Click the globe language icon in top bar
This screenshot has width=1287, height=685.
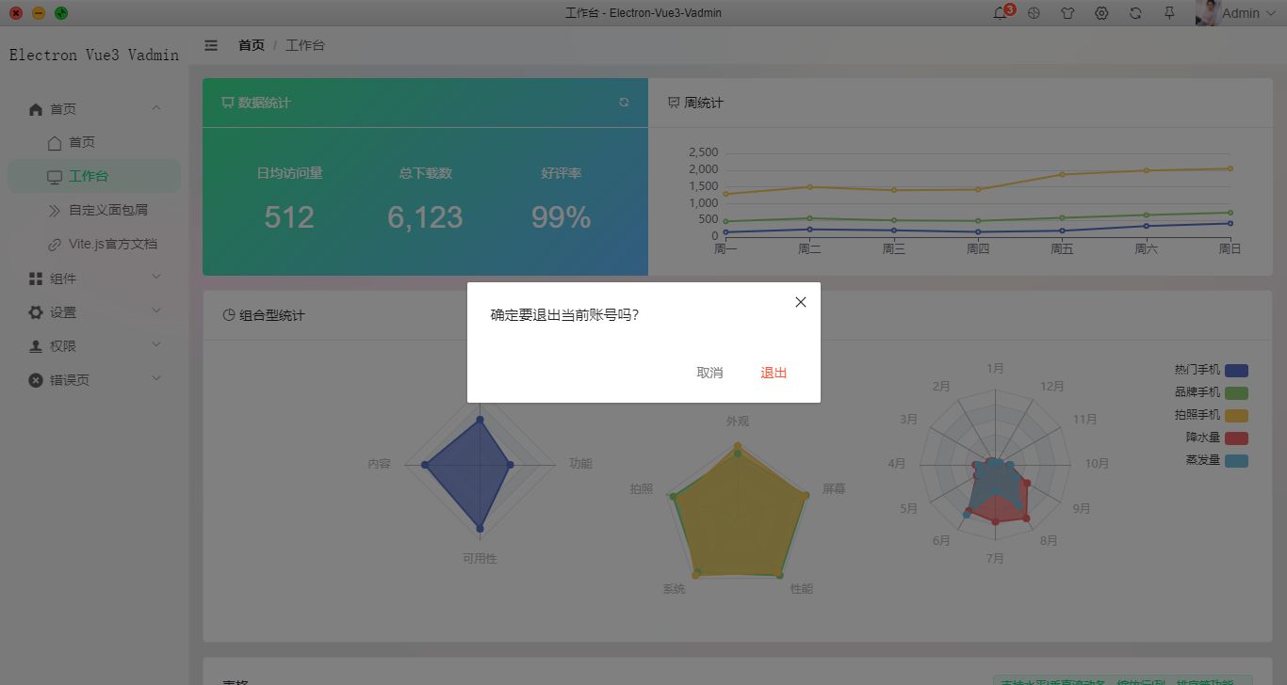point(1034,12)
